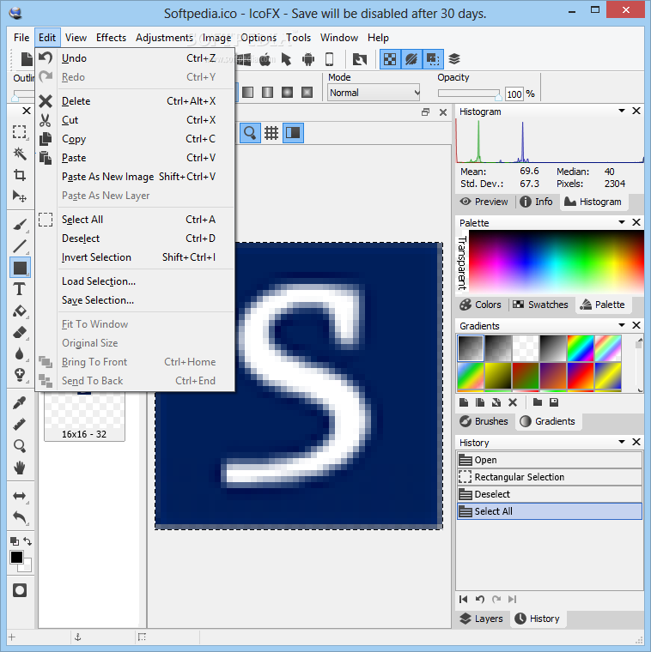Choose Save Selection... menu entry
Image resolution: width=651 pixels, height=652 pixels.
(136, 300)
